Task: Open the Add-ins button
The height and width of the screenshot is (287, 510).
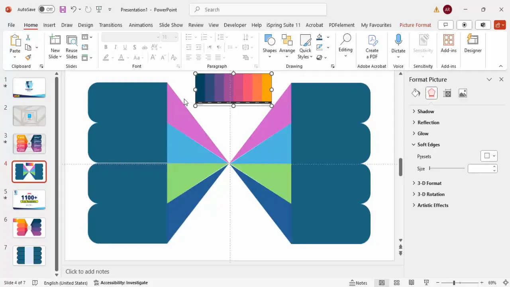Action: pyautogui.click(x=449, y=44)
